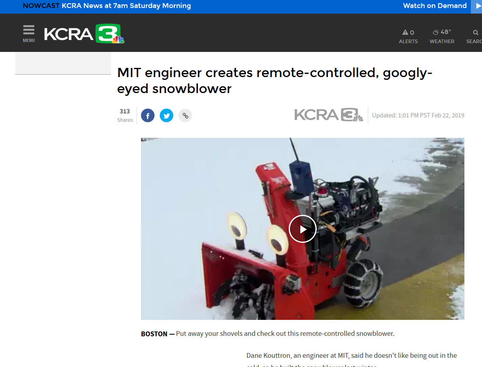Click the MENU label under hamburger icon
The image size is (482, 367).
[x=29, y=40]
